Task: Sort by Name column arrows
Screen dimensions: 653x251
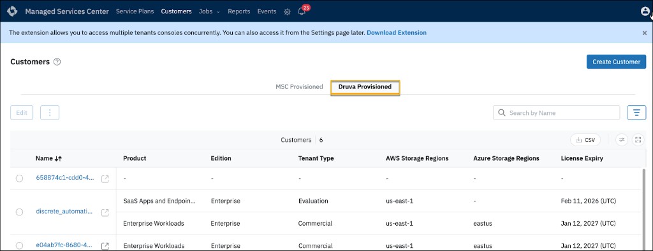Action: [x=58, y=158]
